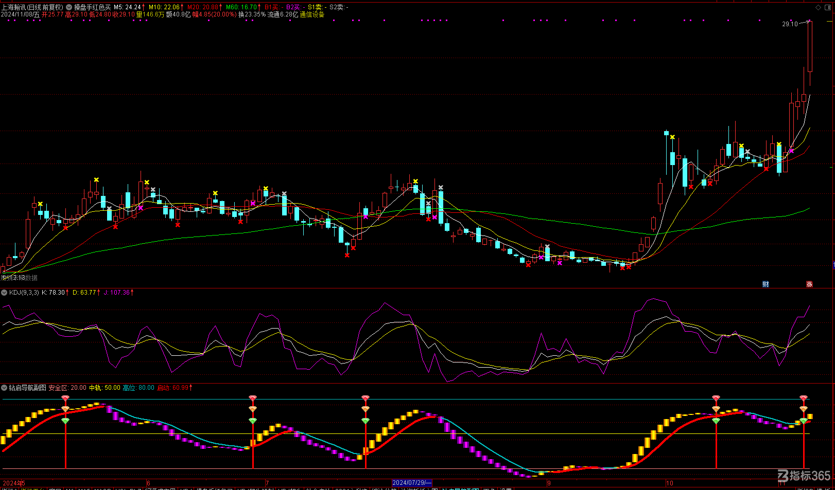
Task: Click the KDJ(9,3,3) indicator title
Action: pyautogui.click(x=24, y=293)
